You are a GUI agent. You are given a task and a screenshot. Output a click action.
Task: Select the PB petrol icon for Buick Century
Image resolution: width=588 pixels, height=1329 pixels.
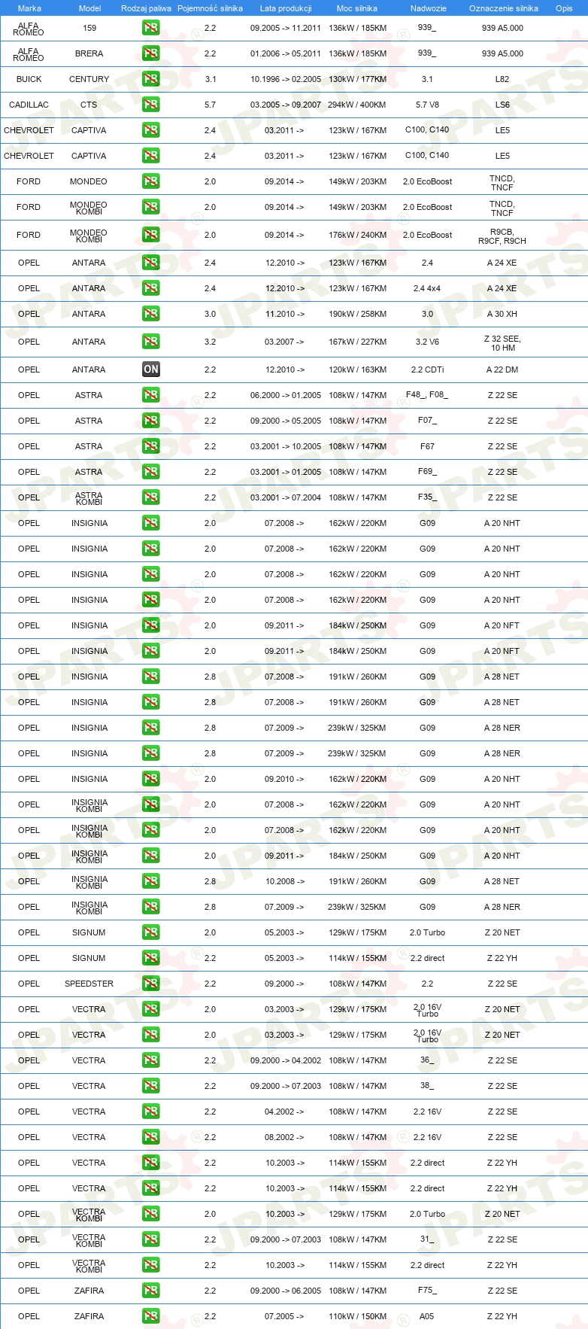(x=151, y=79)
